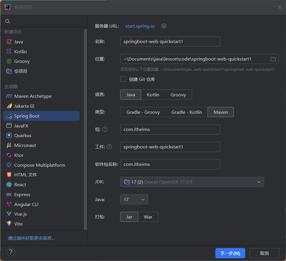
Task: Click the HTML5 shield icon
Action: click(9, 175)
